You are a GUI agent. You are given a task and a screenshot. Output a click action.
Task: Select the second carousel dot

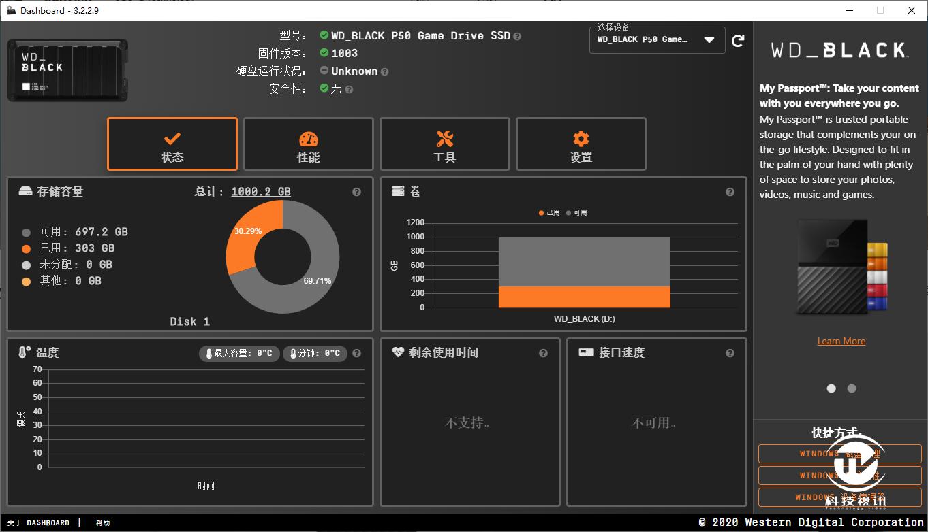point(851,388)
